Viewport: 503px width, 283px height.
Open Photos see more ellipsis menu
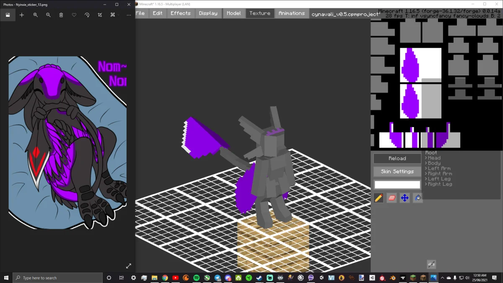point(129,15)
